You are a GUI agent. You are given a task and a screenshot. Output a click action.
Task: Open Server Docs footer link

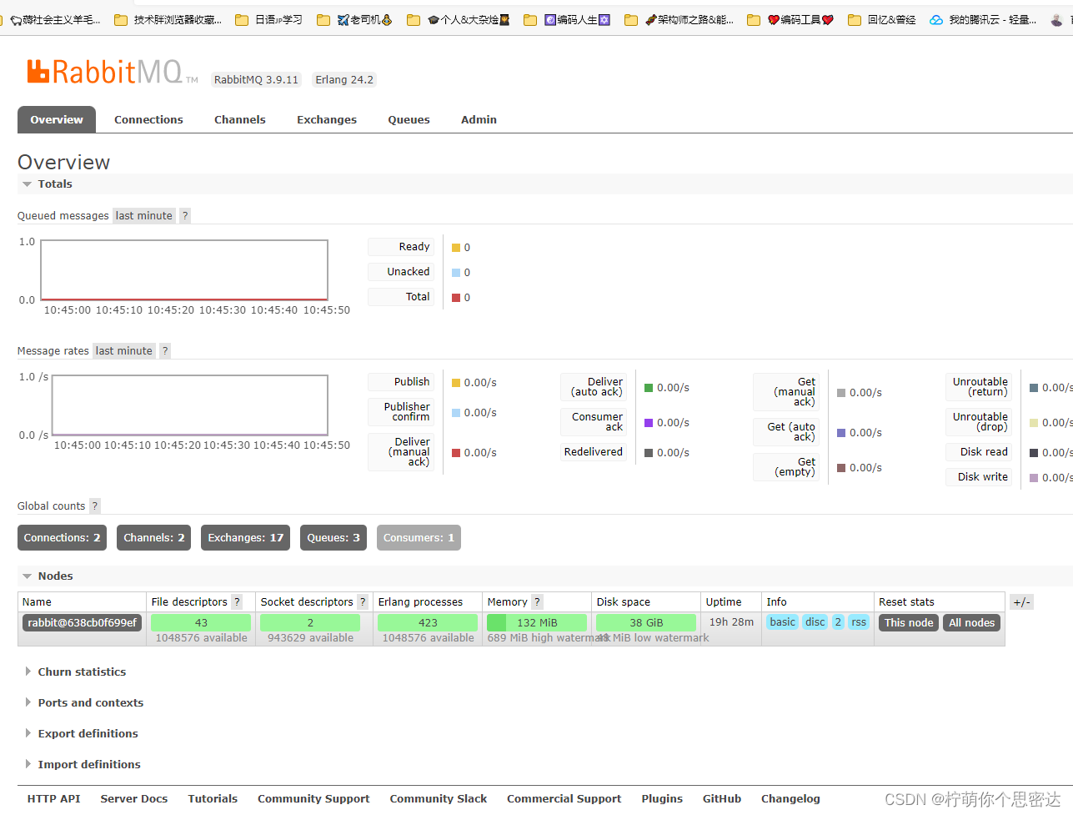pos(134,798)
